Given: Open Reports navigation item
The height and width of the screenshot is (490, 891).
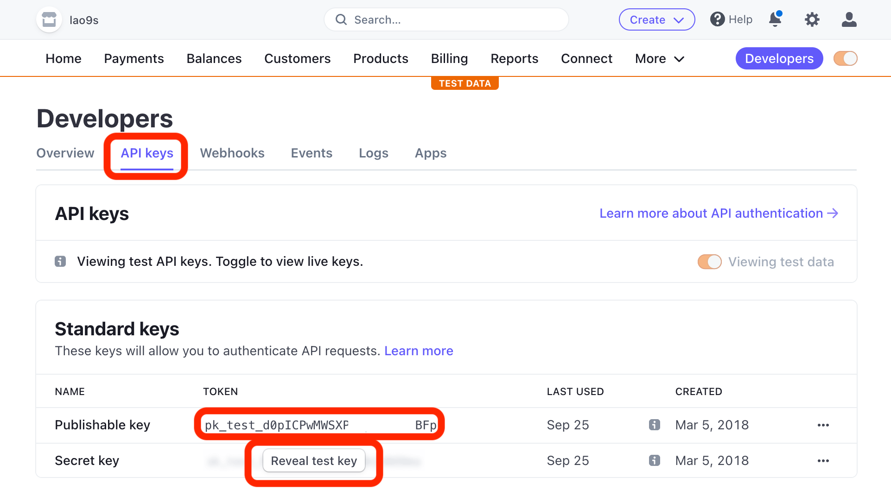Looking at the screenshot, I should point(514,58).
